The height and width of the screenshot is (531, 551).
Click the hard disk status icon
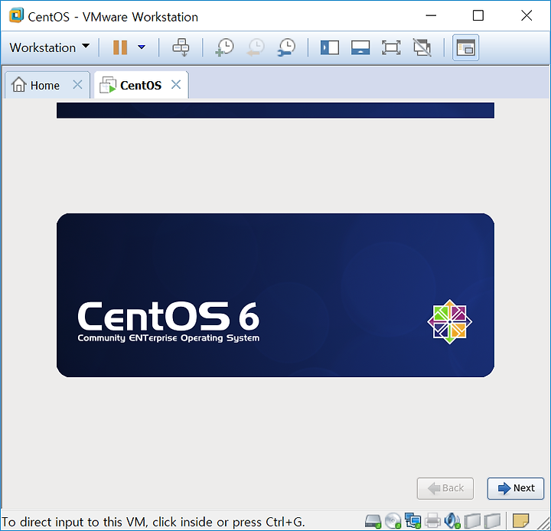tap(373, 521)
